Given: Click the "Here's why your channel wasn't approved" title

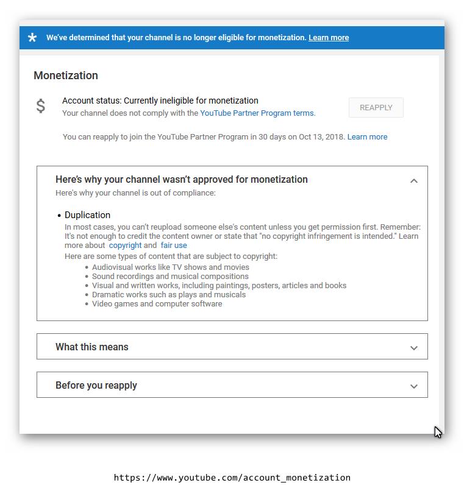Looking at the screenshot, I should [x=182, y=180].
